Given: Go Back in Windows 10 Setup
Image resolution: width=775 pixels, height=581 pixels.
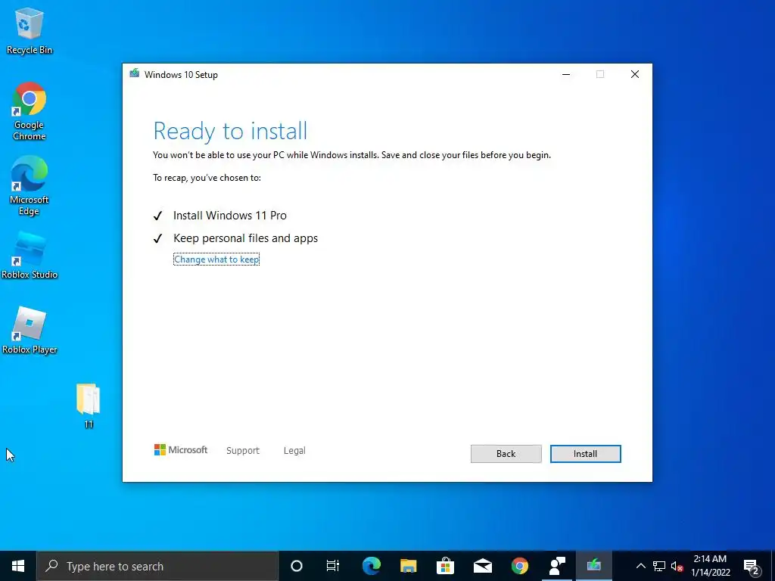Looking at the screenshot, I should 506,454.
